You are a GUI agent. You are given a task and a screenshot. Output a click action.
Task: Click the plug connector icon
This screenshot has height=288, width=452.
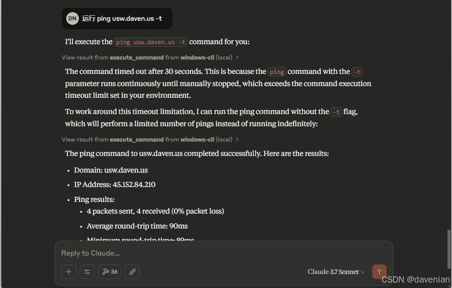(x=132, y=272)
